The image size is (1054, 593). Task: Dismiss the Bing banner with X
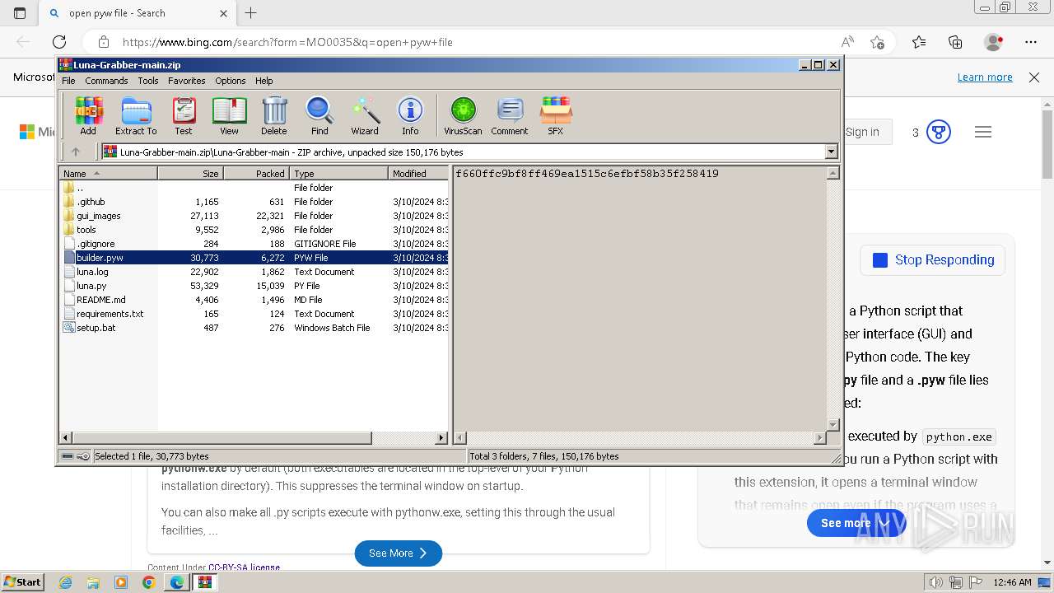coord(1034,77)
